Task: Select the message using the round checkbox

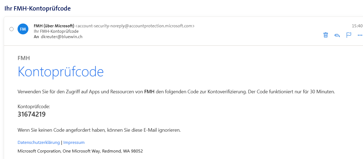Action: (x=11, y=29)
